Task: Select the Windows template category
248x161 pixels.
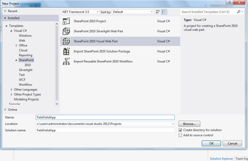Action: tap(25, 35)
